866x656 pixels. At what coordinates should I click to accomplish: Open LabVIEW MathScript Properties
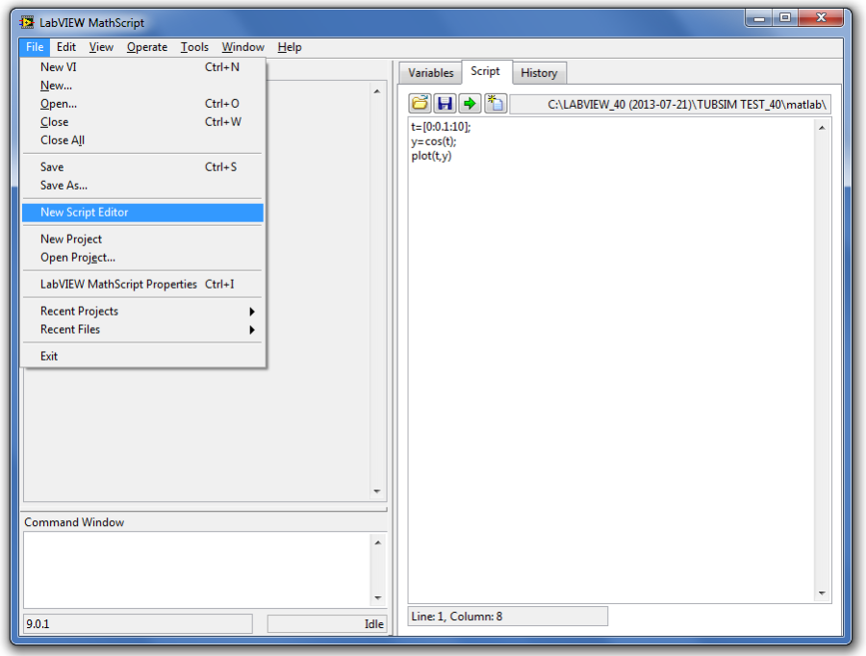(x=142, y=285)
